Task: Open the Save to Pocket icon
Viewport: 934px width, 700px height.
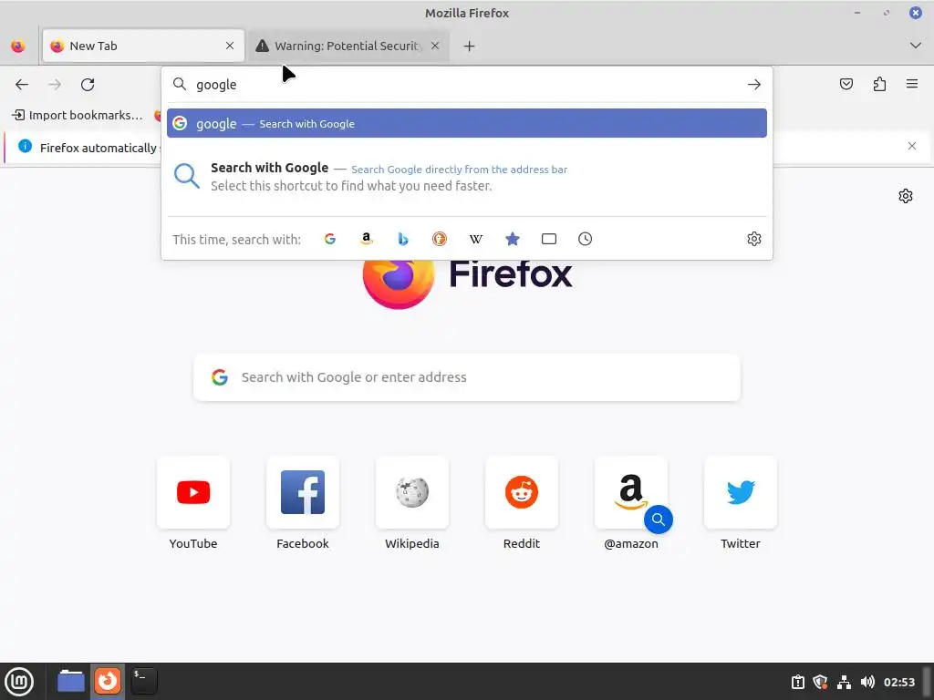Action: [846, 84]
